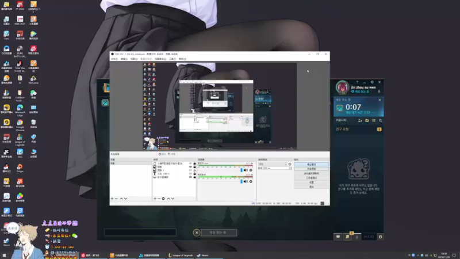Remove selected source in OBS sources panel
Viewport: 460px width, 259px height.
pos(159,199)
